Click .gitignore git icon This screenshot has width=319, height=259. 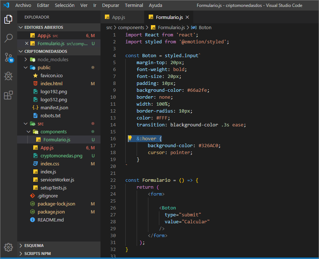(33, 196)
